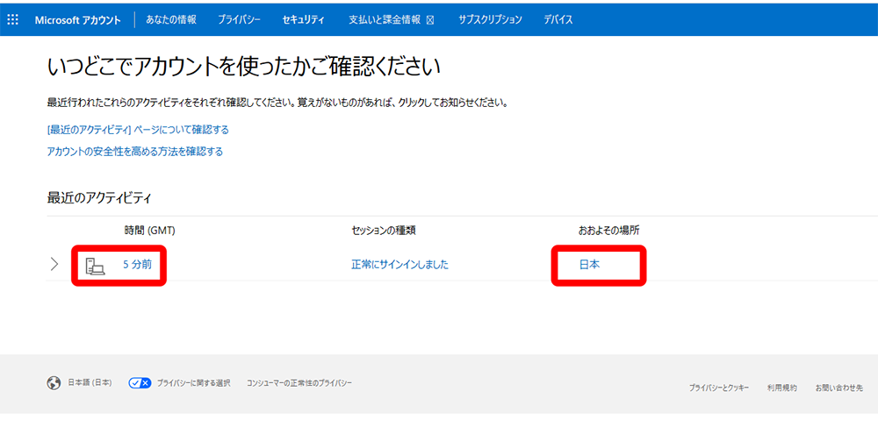878x434 pixels.
Task: Open コンシューマーの正常性のプライバシー footer link
Action: pos(299,383)
